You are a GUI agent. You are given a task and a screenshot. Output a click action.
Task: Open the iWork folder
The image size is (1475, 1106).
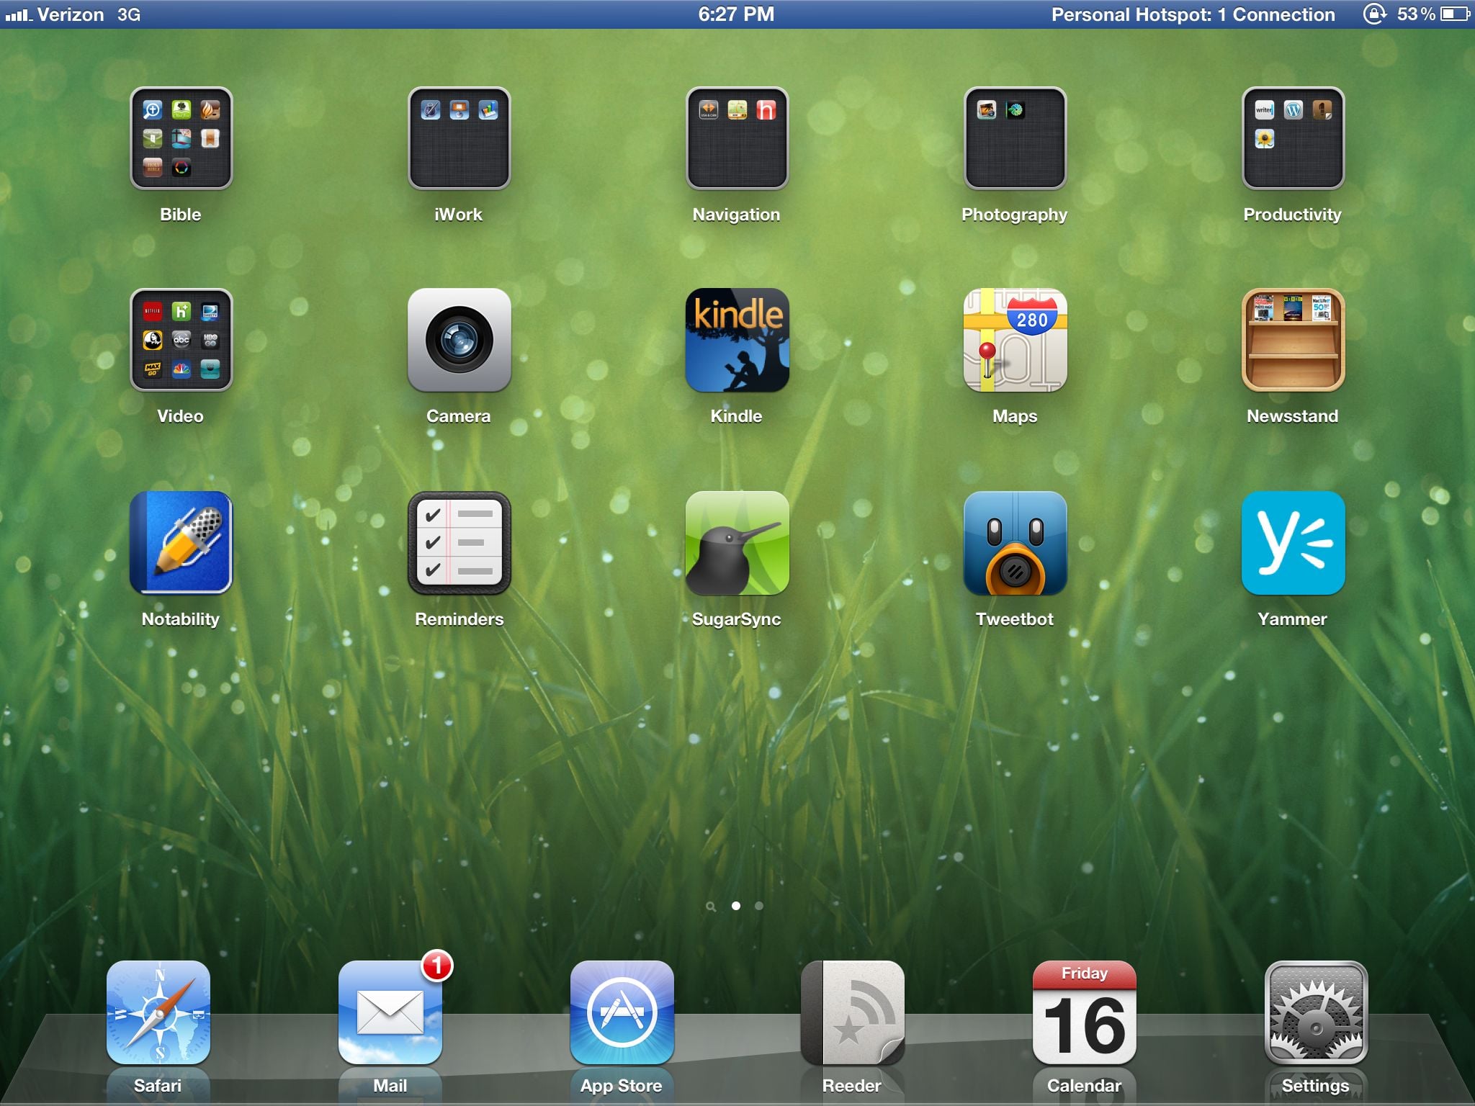pyautogui.click(x=459, y=138)
